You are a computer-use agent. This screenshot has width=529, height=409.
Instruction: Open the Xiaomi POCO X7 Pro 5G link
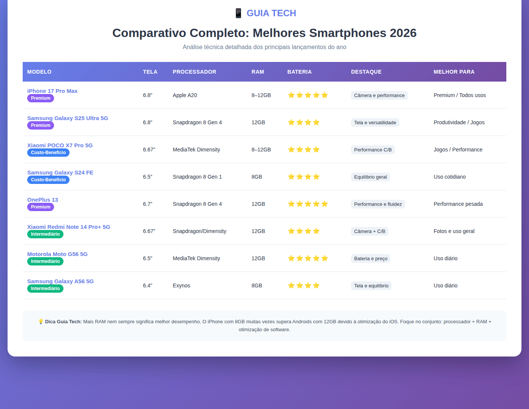(60, 145)
